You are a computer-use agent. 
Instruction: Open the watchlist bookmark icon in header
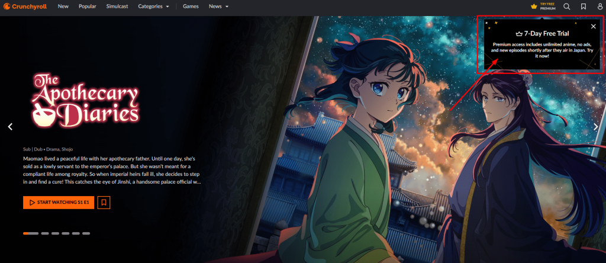[x=583, y=7]
